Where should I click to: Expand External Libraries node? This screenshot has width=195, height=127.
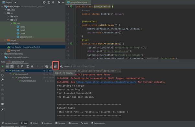pyautogui.click(x=2, y=54)
